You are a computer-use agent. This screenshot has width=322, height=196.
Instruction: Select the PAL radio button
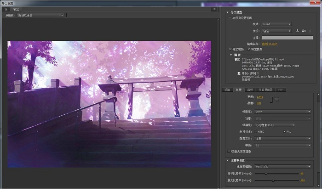[x=284, y=132]
